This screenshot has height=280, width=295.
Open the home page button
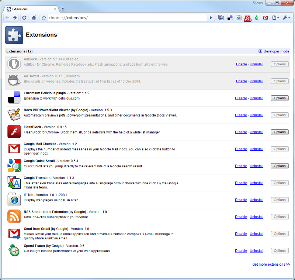point(34,18)
